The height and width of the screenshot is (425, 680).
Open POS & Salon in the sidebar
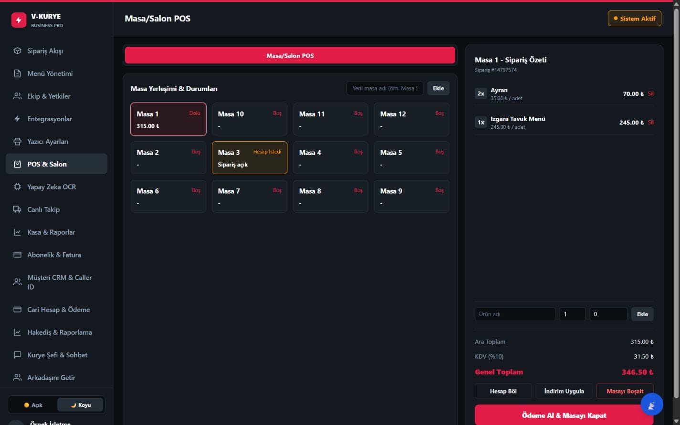pos(56,164)
